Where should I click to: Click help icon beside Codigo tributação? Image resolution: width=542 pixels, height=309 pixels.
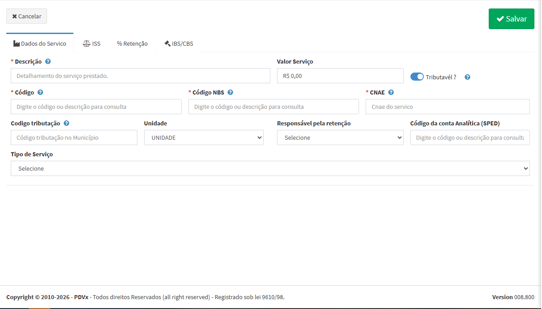point(66,123)
